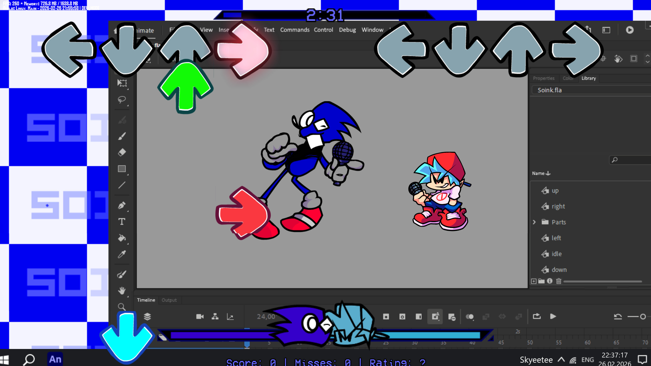Toggle onion skin in the timeline
Screen dimensions: 651x366
pos(469,317)
